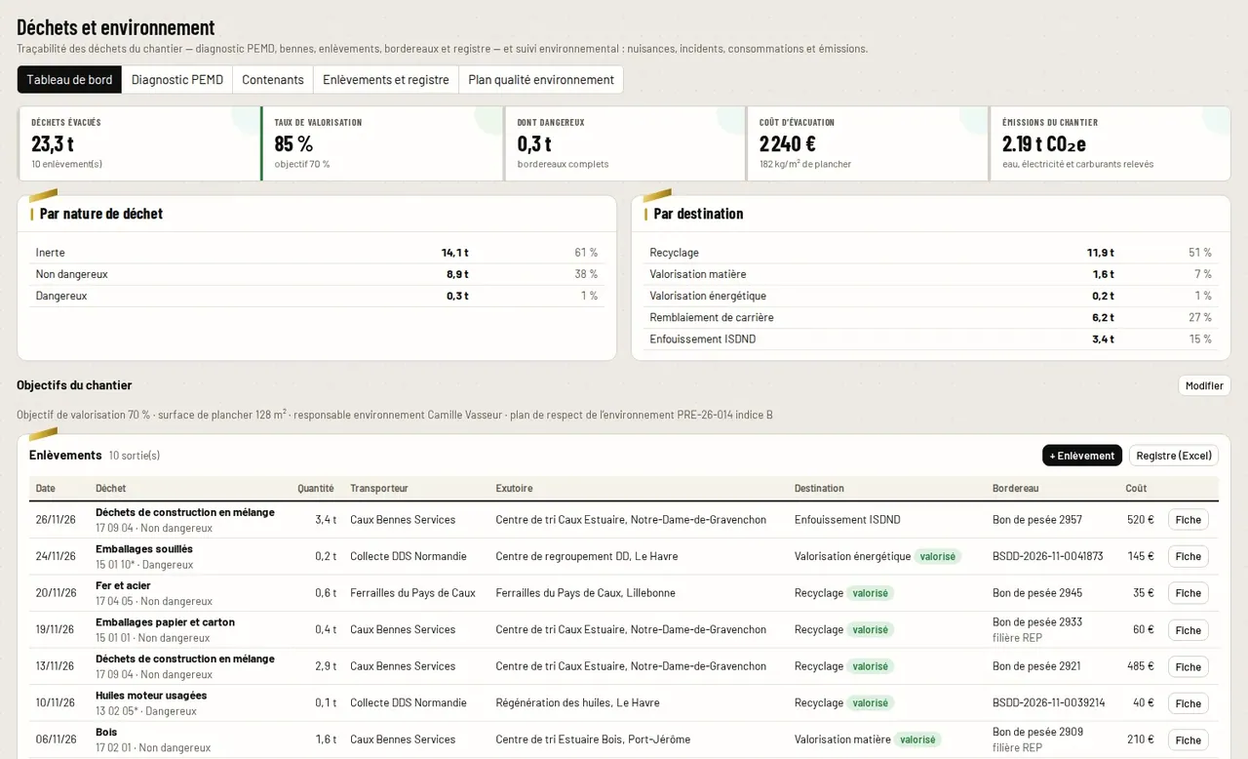Click the Émissions du chantier CO₂e card
Screen dimensions: 1248x759
(x=1111, y=143)
